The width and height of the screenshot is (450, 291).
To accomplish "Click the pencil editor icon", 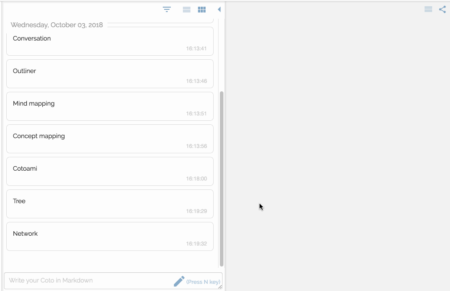I will 179,281.
